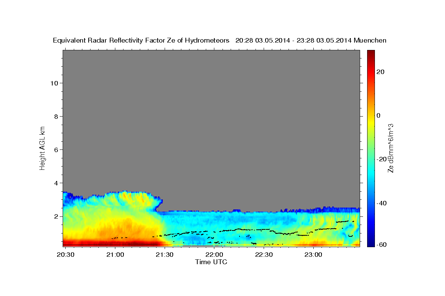This screenshot has width=445, height=296.
Task: Click the red high-reflectivity band near 21:00
Action: (x=115, y=243)
